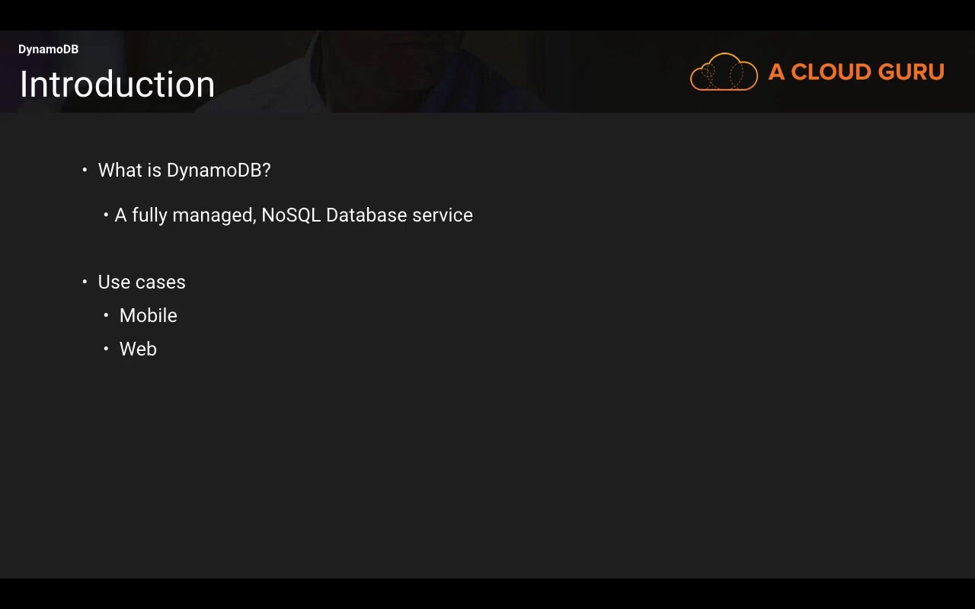Select the Web use case text
Screen dimensions: 975x609
(138, 349)
